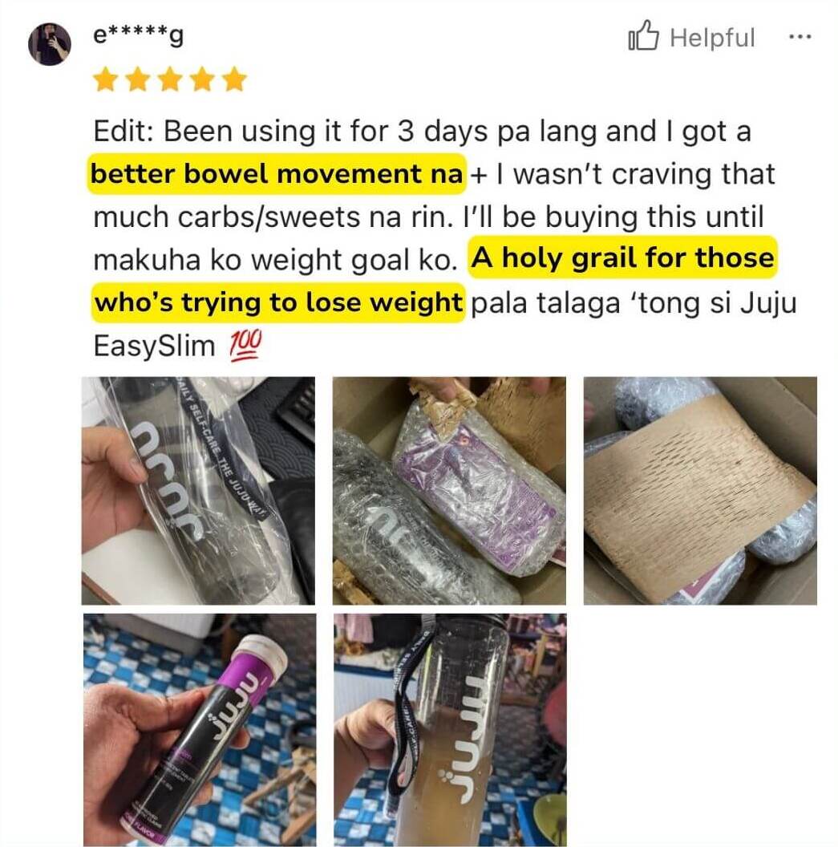Select the username e*****g
The width and height of the screenshot is (838, 847).
click(x=138, y=35)
